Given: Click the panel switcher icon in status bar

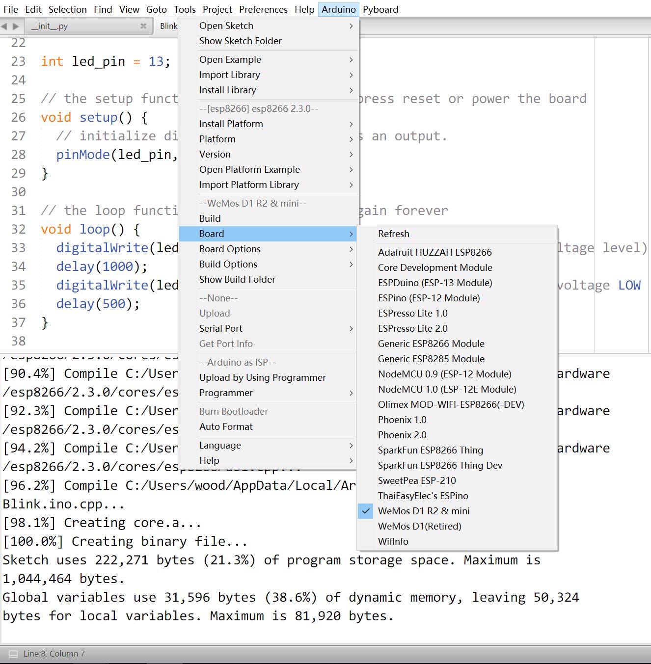Looking at the screenshot, I should click(x=13, y=654).
